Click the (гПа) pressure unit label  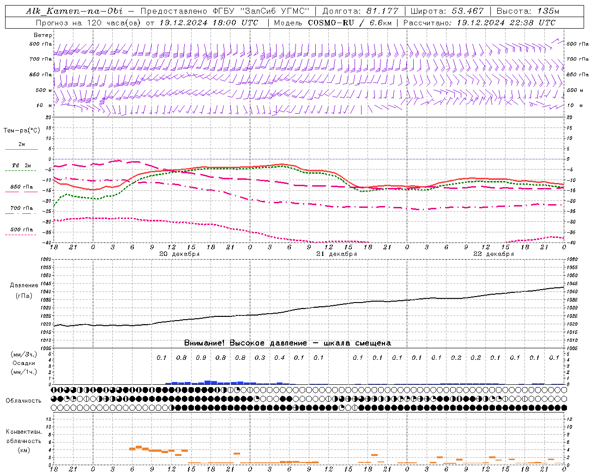tap(24, 296)
